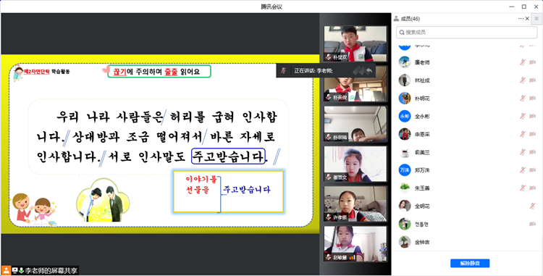Image resolution: width=543 pixels, height=276 pixels.
Task: Click the 주고받습니다 boxed word on slide
Action: [228, 156]
